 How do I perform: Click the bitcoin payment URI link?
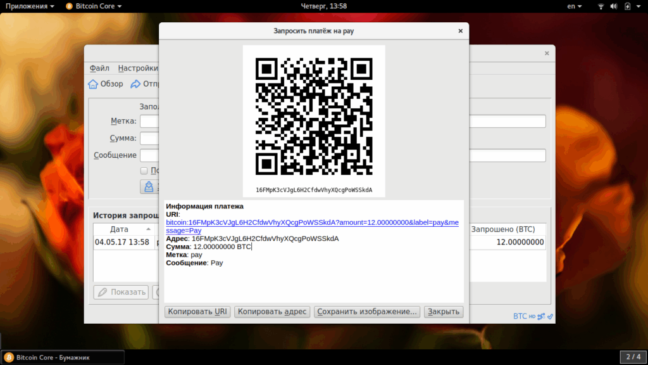click(x=312, y=226)
